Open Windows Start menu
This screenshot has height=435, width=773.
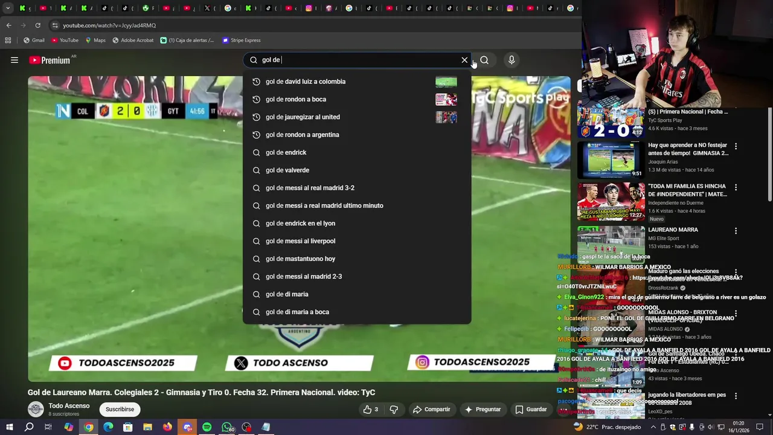click(10, 427)
